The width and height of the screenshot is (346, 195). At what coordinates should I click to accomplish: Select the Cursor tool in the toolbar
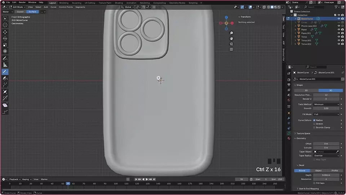click(x=5, y=25)
